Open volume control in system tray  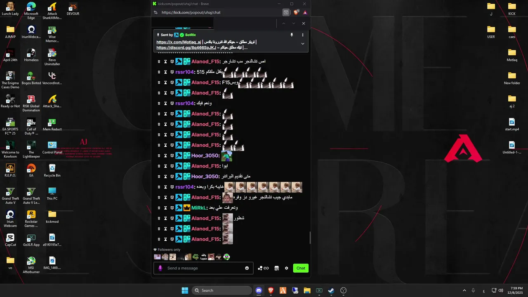pos(501,290)
